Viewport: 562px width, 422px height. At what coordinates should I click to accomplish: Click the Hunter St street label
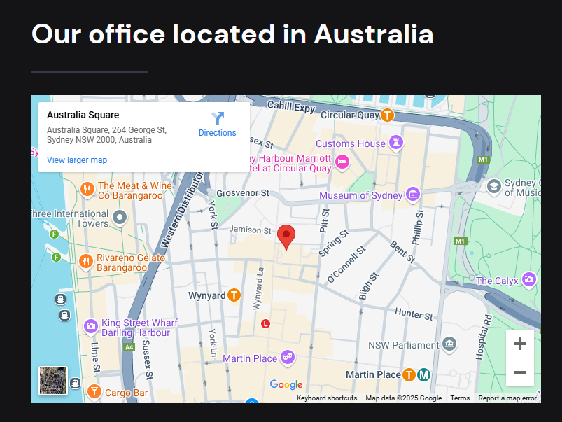pyautogui.click(x=414, y=314)
